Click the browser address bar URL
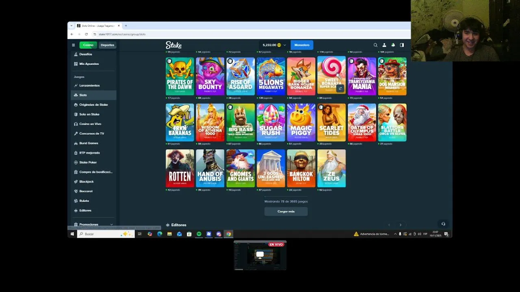The height and width of the screenshot is (292, 520). (x=122, y=34)
